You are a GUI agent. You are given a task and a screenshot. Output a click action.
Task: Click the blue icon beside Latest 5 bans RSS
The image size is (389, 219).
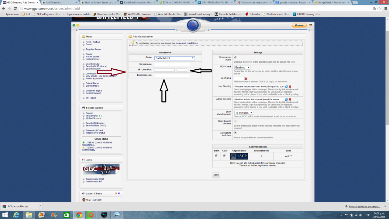119,193
